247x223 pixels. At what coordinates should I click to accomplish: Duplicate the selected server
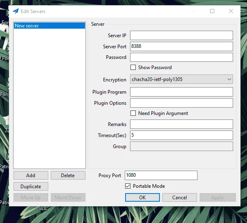(x=31, y=187)
